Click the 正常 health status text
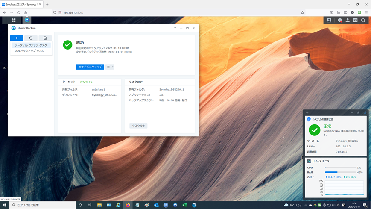Image resolution: width=371 pixels, height=209 pixels. 327,127
